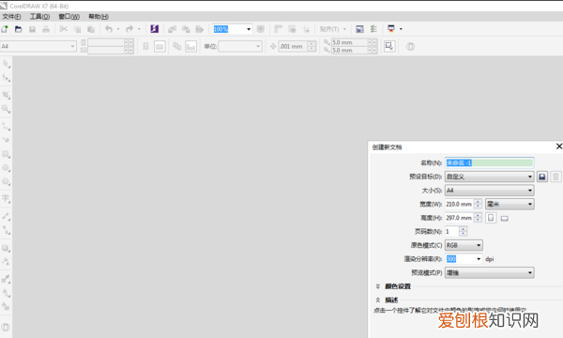563x338 pixels.
Task: Click the Save disk icon in toolbar
Action: tap(32, 29)
